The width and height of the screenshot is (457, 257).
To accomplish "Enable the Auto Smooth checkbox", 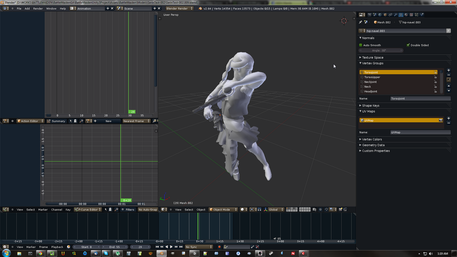I will [x=361, y=45].
